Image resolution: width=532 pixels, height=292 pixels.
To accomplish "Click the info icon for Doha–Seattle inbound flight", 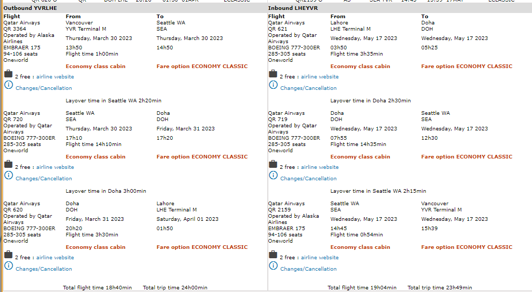I will pyautogui.click(x=273, y=176).
